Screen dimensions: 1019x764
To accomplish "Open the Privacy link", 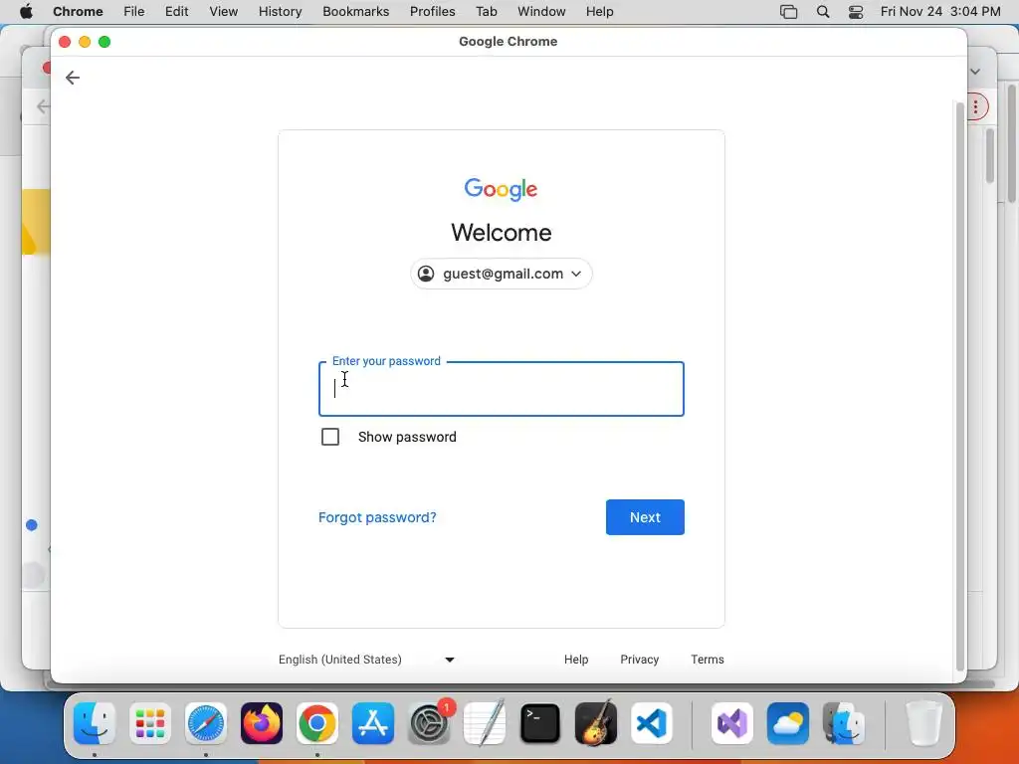I will click(x=640, y=660).
